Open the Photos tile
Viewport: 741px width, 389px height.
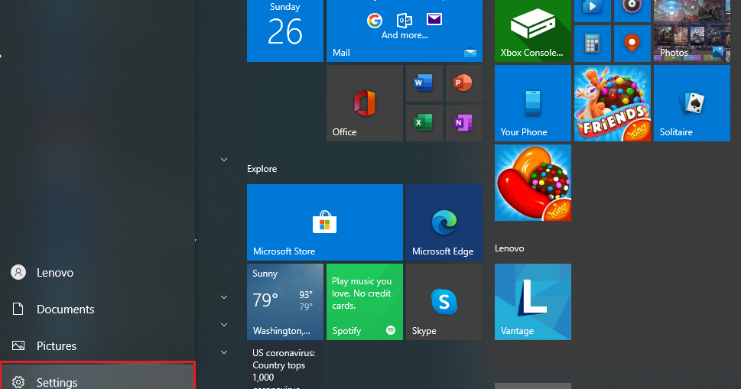click(x=692, y=31)
